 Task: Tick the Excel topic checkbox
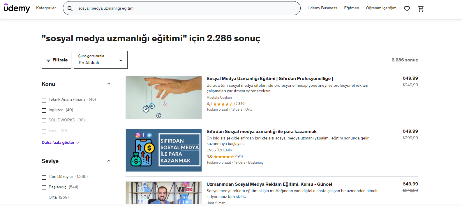pos(44,131)
